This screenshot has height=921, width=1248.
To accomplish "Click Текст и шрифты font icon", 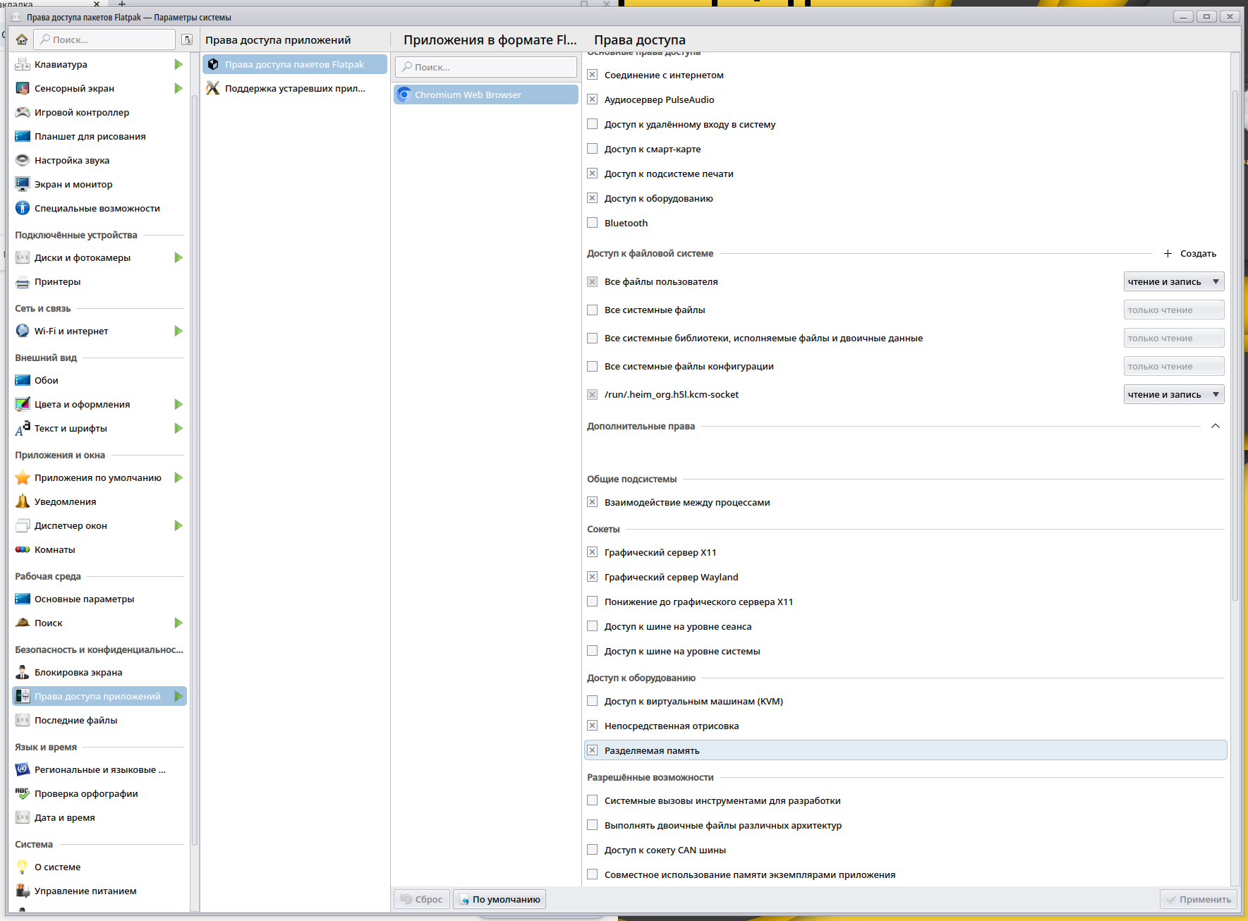I will tap(23, 428).
